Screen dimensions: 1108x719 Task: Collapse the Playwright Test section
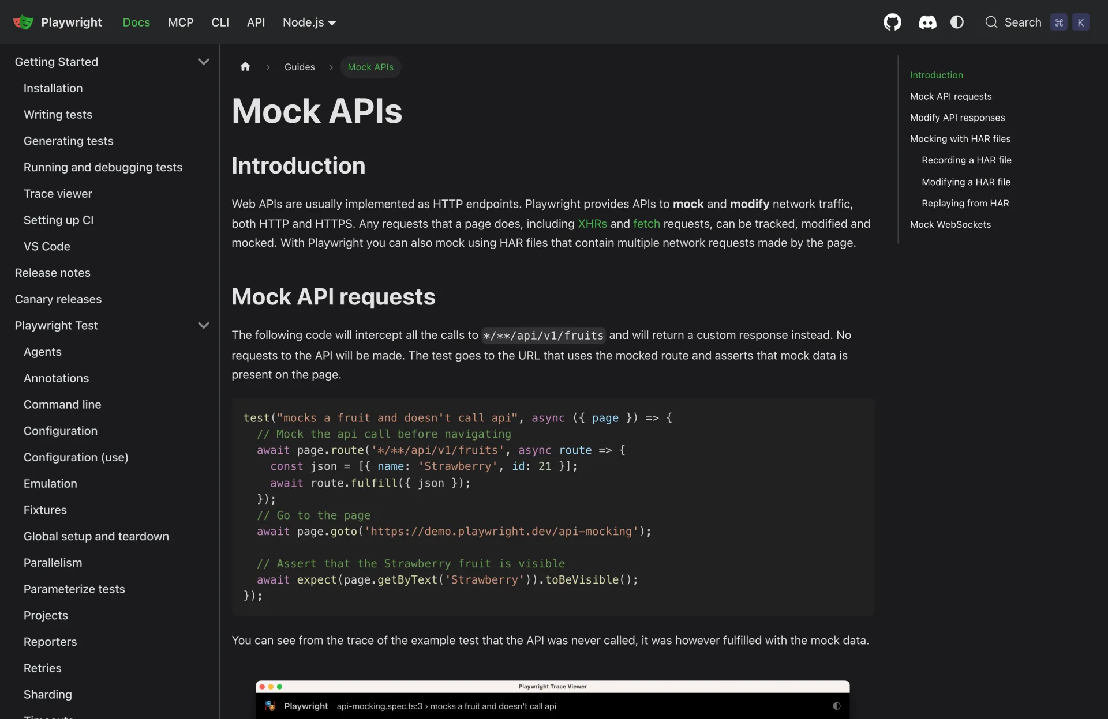pyautogui.click(x=203, y=325)
